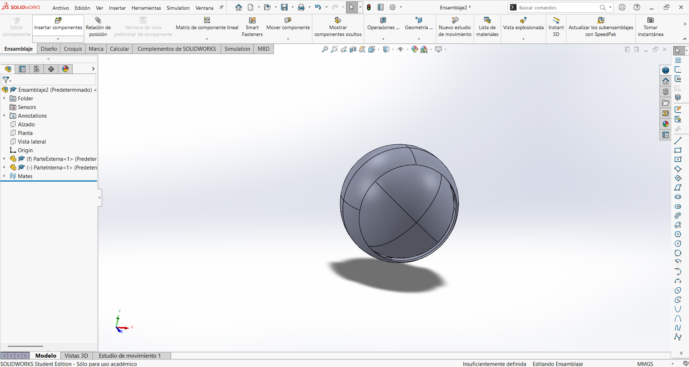Image resolution: width=689 pixels, height=367 pixels.
Task: Open the Vistas 3D bottom tab
Action: (76, 355)
